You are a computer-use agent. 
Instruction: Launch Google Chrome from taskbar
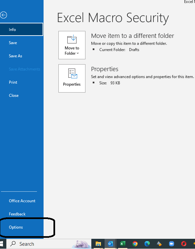(135, 244)
